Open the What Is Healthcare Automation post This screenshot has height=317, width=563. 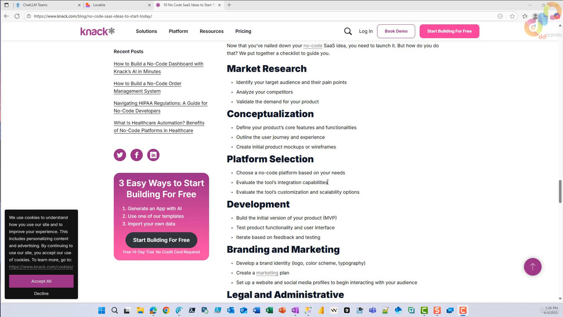point(159,127)
